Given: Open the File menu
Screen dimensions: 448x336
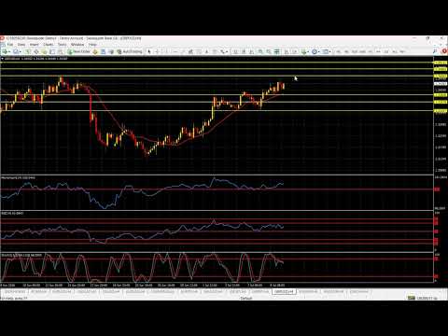Looking at the screenshot, I should tap(10, 45).
